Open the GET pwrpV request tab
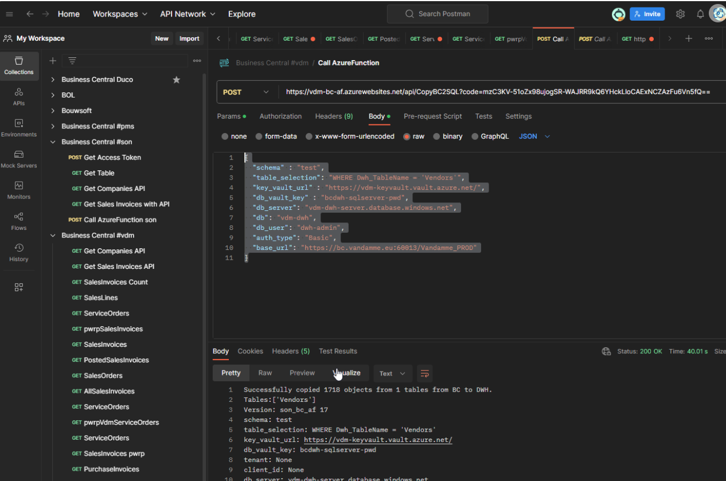 [x=511, y=39]
